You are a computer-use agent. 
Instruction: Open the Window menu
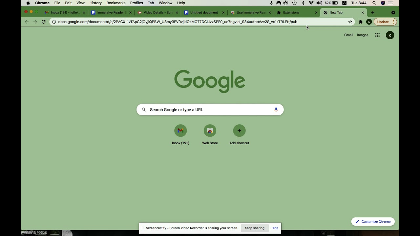(165, 3)
